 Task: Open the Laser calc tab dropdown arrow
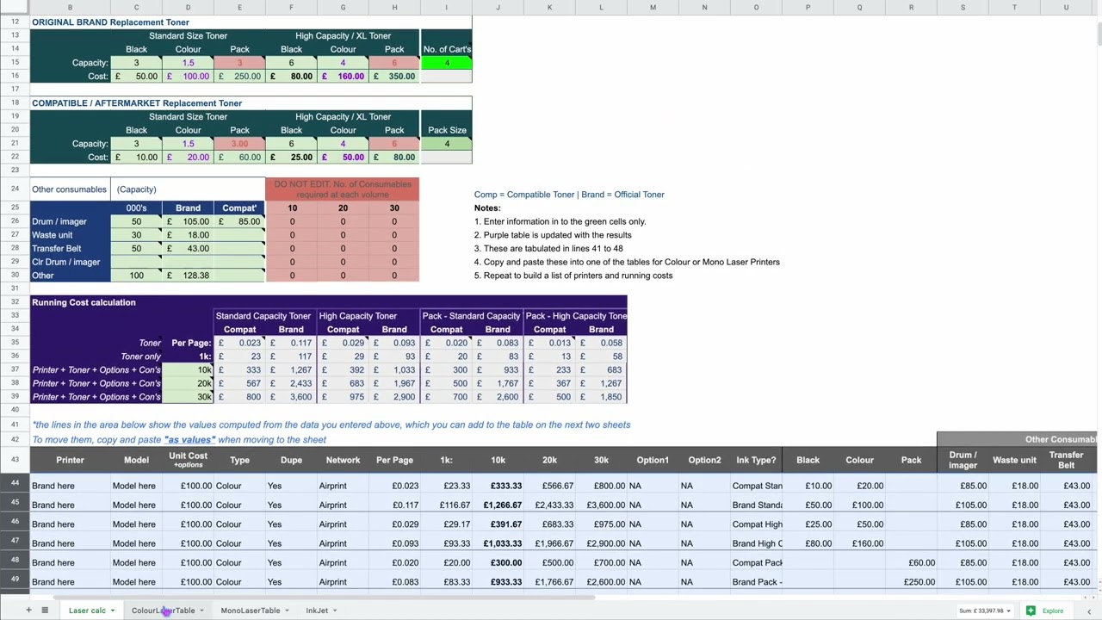(112, 611)
